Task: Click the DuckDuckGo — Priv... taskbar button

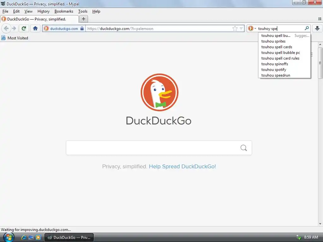Action: pos(69,237)
